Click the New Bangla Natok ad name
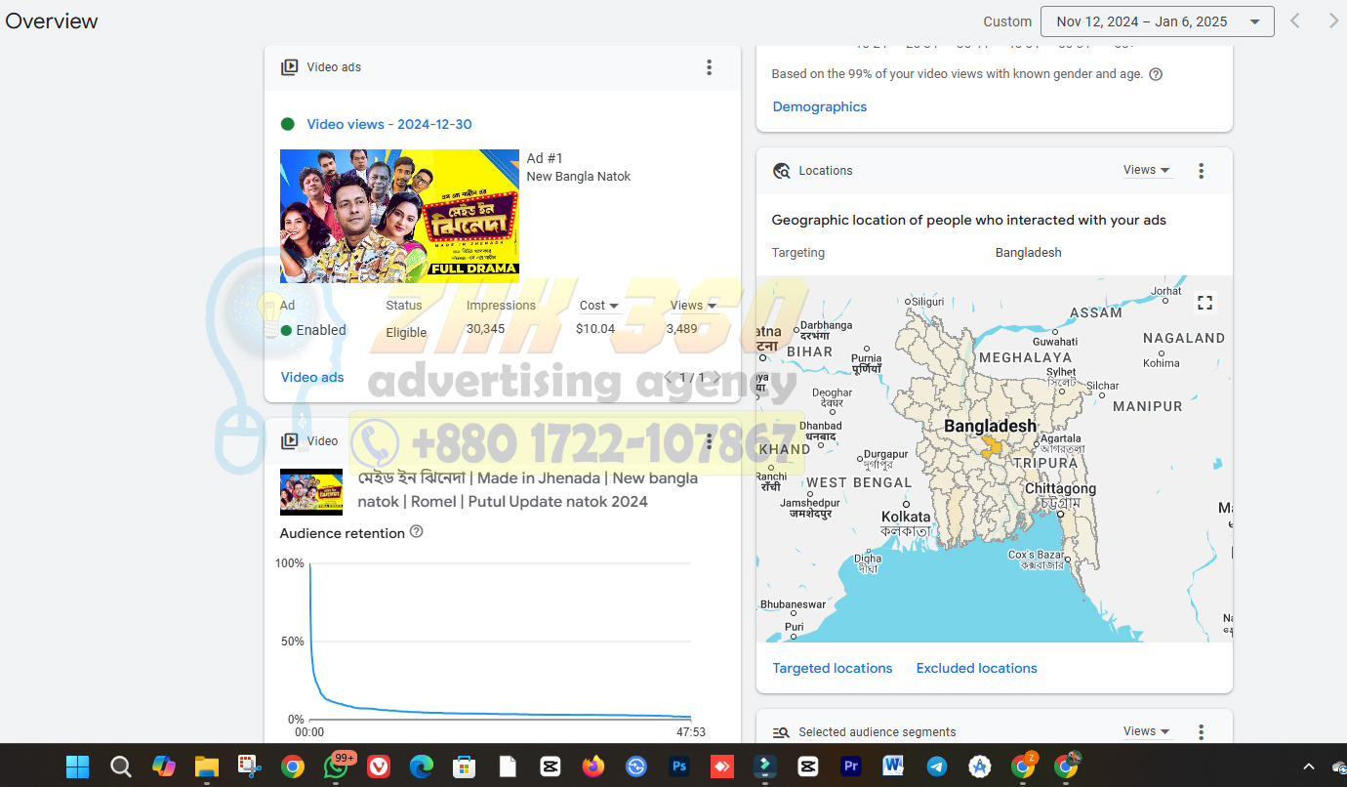Image resolution: width=1347 pixels, height=787 pixels. tap(579, 177)
